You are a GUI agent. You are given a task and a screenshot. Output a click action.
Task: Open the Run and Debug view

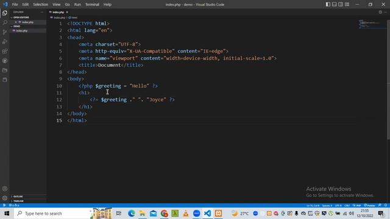click(5, 42)
